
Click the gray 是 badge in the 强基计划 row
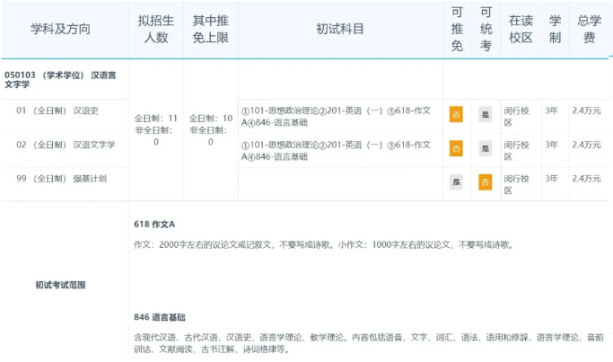(x=456, y=182)
